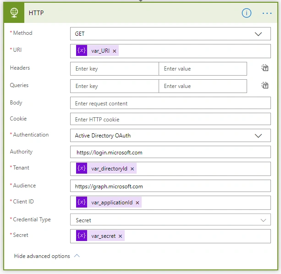Expand the Authentication type dropdown
This screenshot has height=274, width=281.
[x=171, y=136]
